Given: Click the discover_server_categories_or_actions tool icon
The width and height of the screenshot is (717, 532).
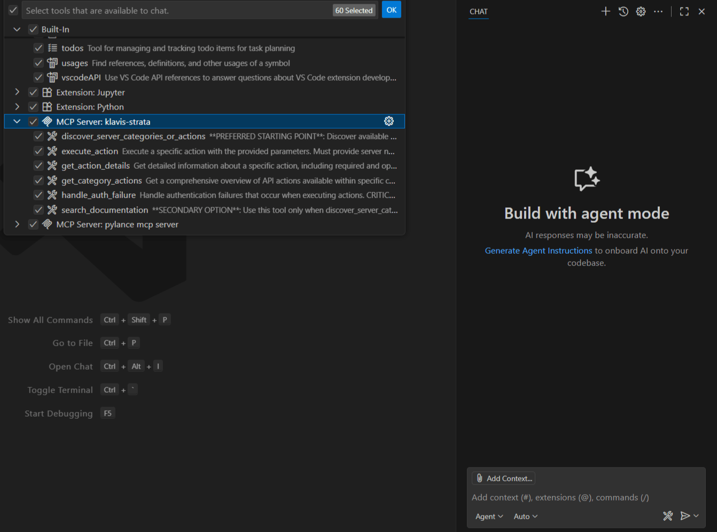Looking at the screenshot, I should [x=52, y=136].
